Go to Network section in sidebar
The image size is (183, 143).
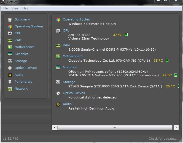pyautogui.click(x=21, y=89)
